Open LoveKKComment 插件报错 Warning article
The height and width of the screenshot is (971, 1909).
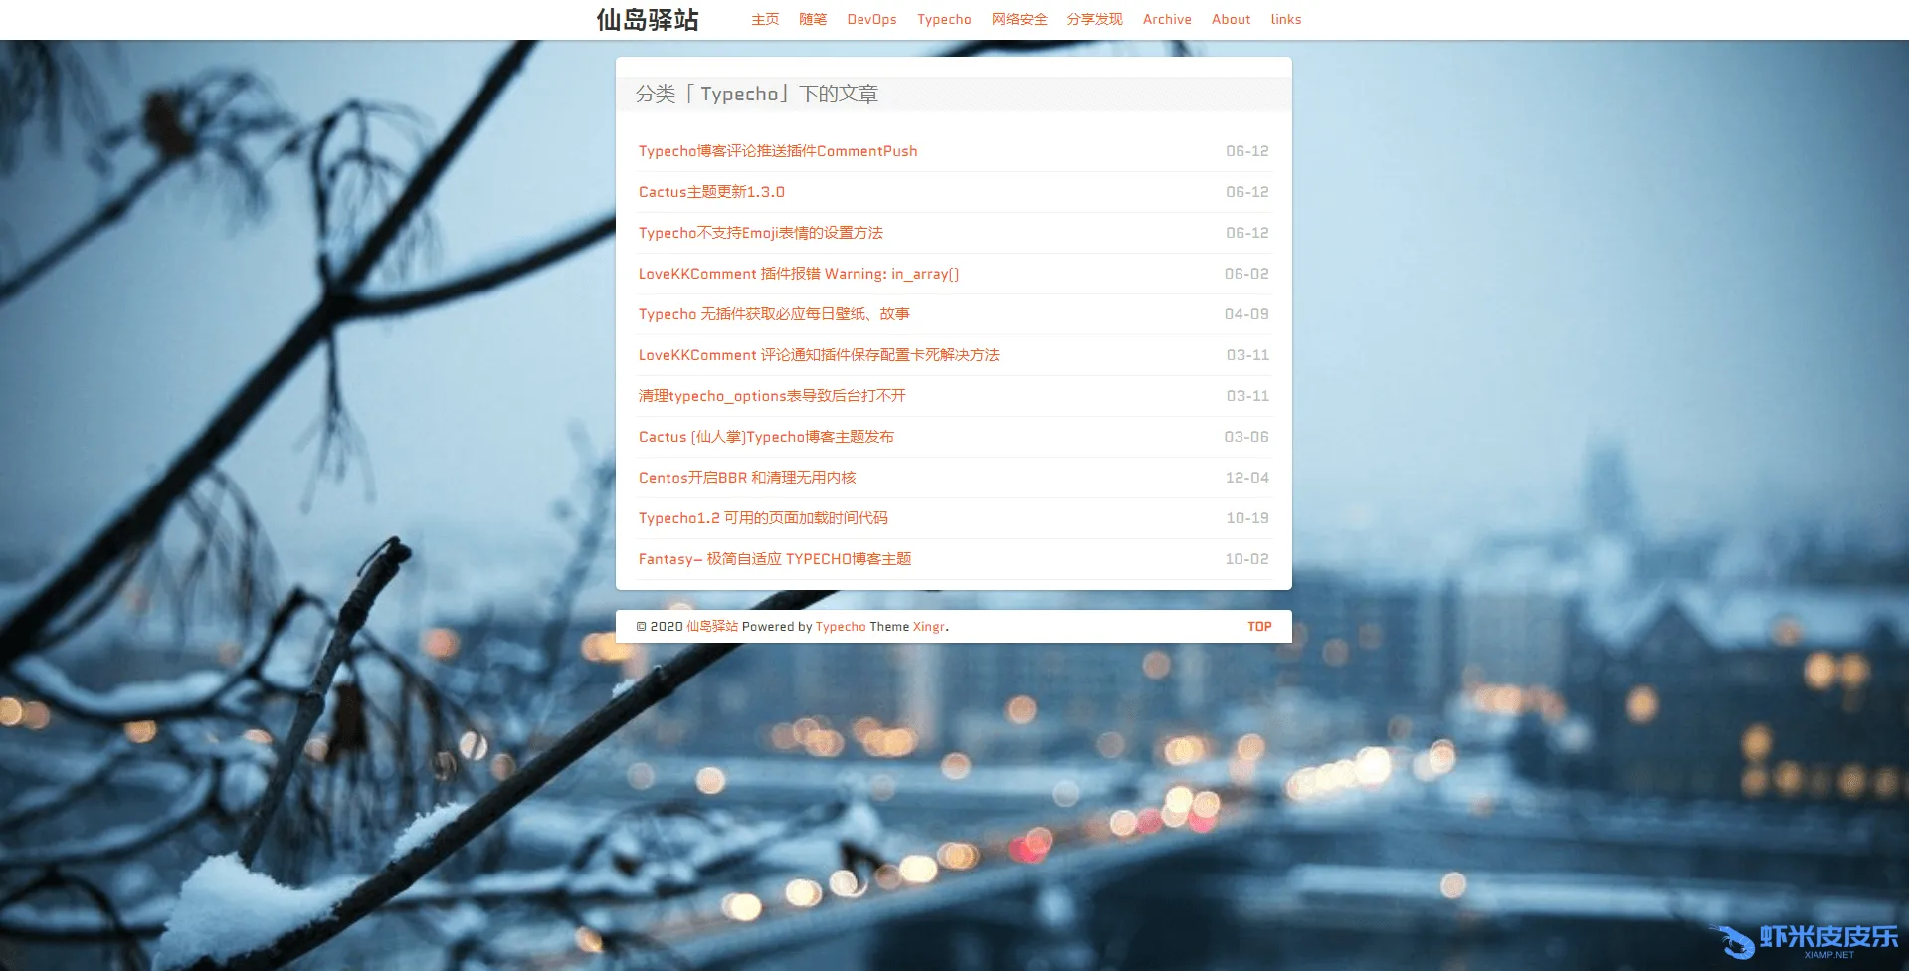798,274
